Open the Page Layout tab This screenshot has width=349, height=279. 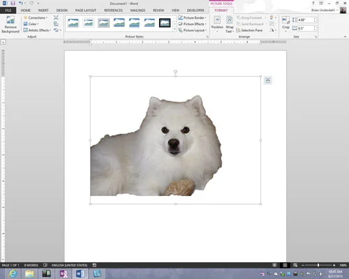pyautogui.click(x=86, y=10)
